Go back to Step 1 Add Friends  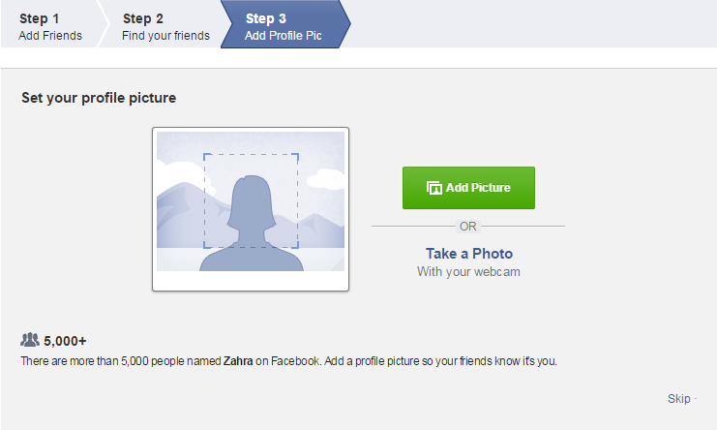tap(50, 26)
